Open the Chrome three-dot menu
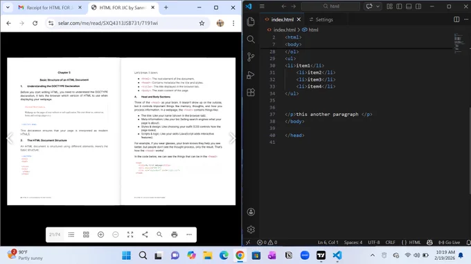The image size is (471, 264). (x=233, y=23)
